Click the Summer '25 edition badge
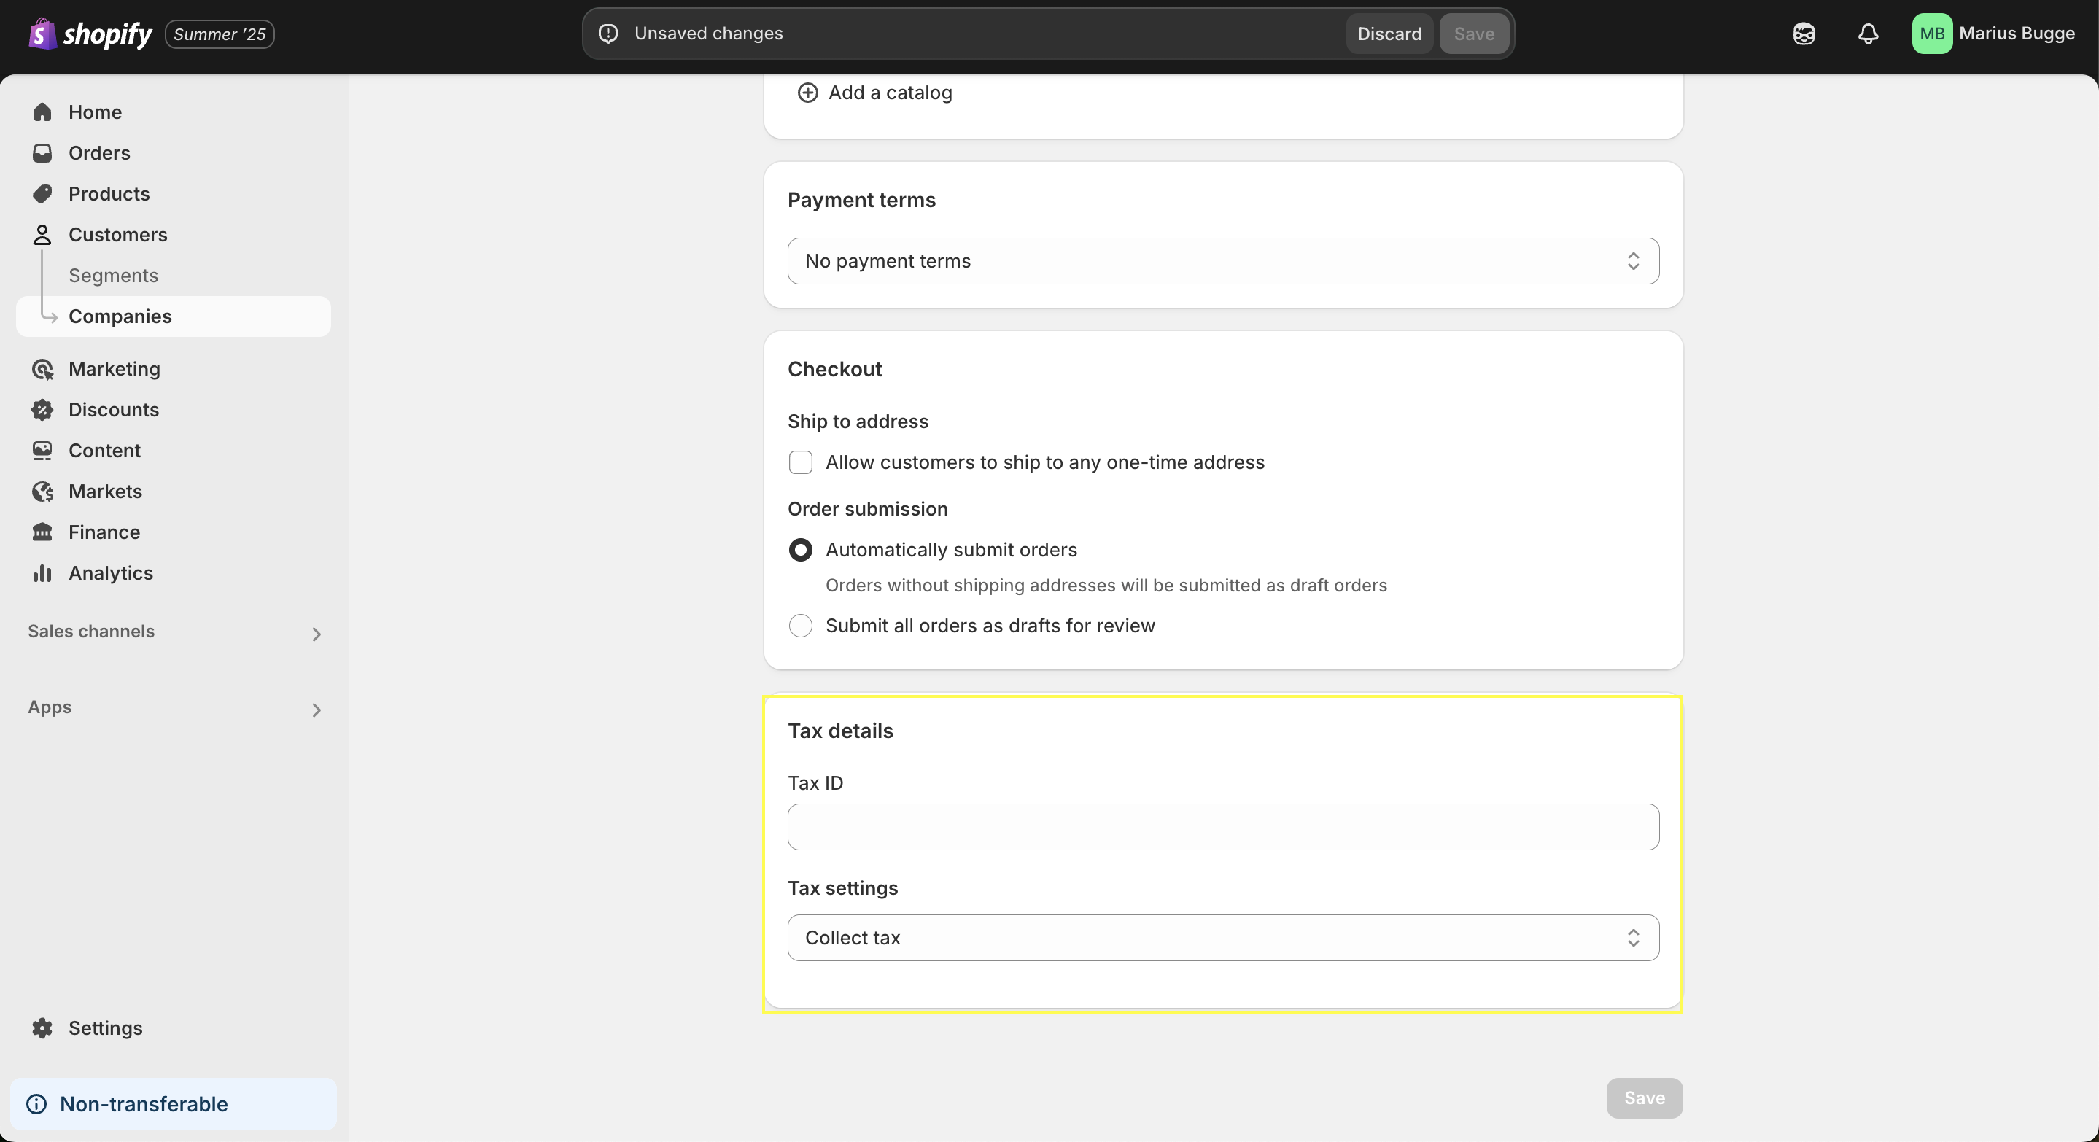2099x1142 pixels. click(220, 34)
